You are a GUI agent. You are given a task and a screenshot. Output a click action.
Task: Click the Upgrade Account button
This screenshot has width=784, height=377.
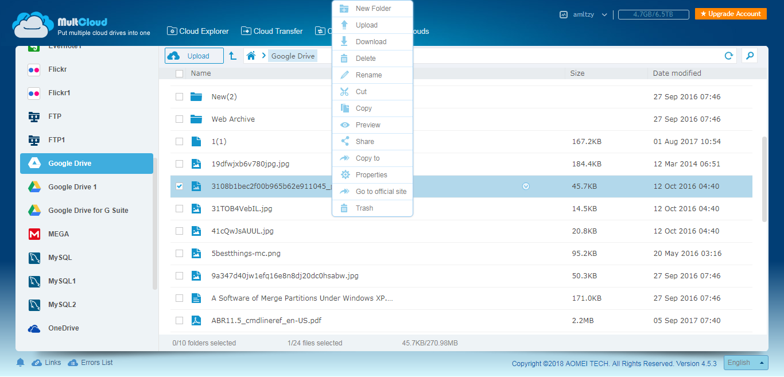click(730, 14)
